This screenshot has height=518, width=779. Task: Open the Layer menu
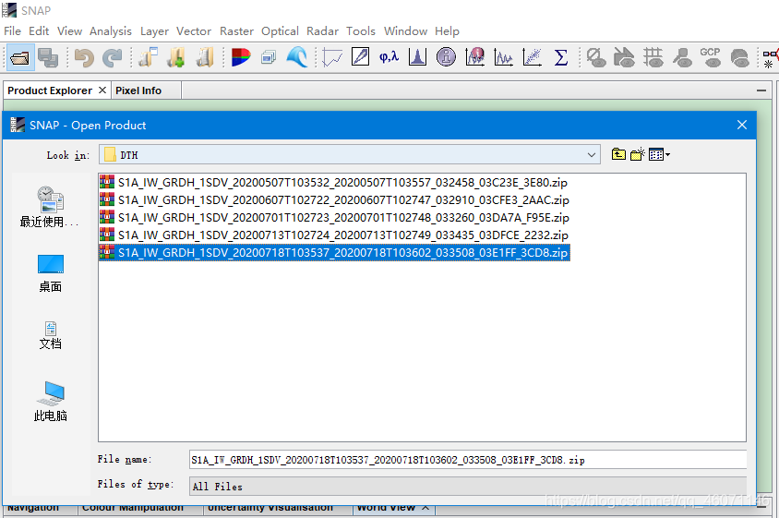click(154, 30)
